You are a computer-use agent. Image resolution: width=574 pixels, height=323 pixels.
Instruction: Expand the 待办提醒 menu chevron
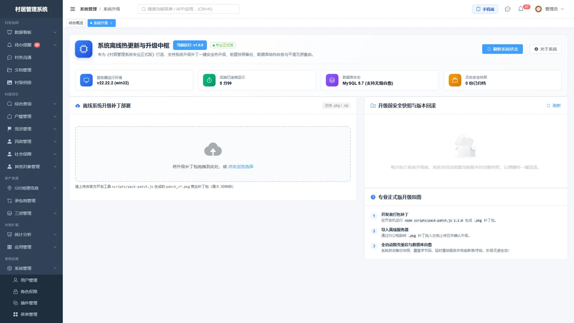click(x=55, y=45)
